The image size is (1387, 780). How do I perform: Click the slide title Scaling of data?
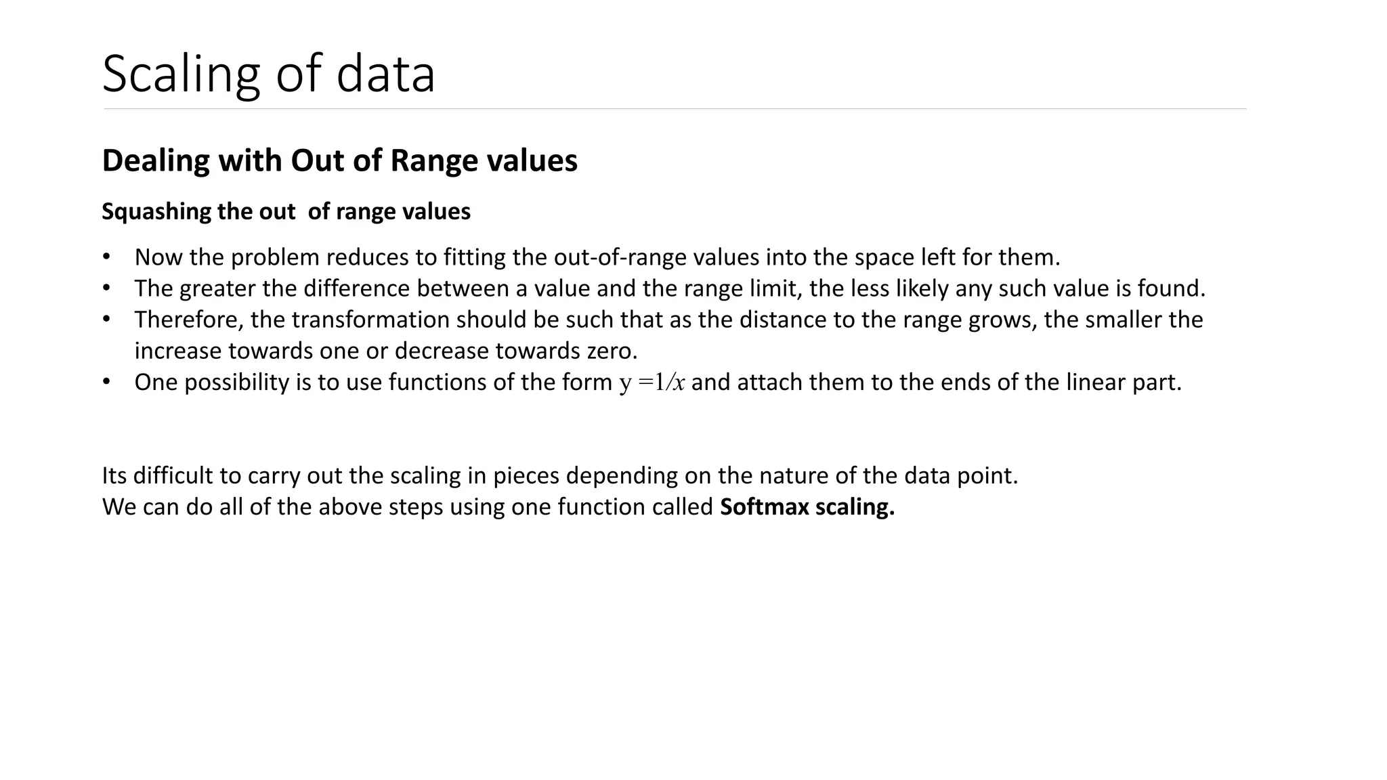[x=269, y=73]
